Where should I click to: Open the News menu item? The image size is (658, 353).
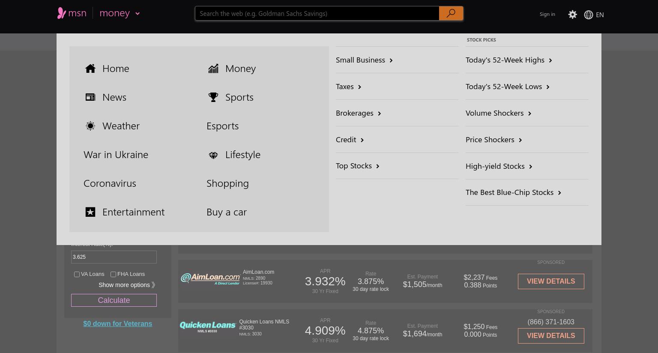(114, 97)
